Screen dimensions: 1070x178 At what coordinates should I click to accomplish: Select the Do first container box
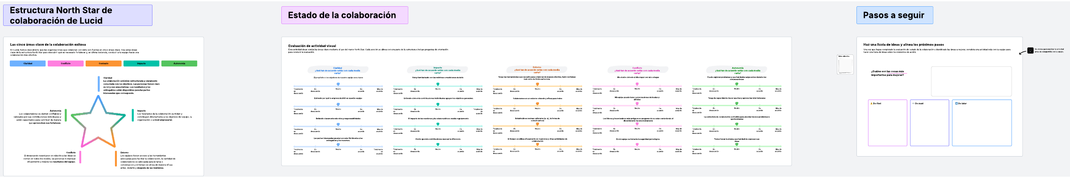(x=888, y=123)
